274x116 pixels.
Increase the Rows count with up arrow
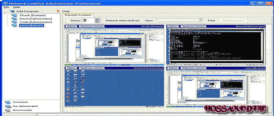pos(97,19)
